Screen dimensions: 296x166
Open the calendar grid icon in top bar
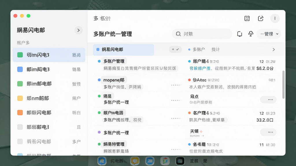click(x=247, y=18)
